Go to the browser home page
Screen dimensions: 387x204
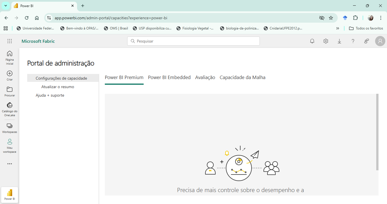click(x=37, y=18)
